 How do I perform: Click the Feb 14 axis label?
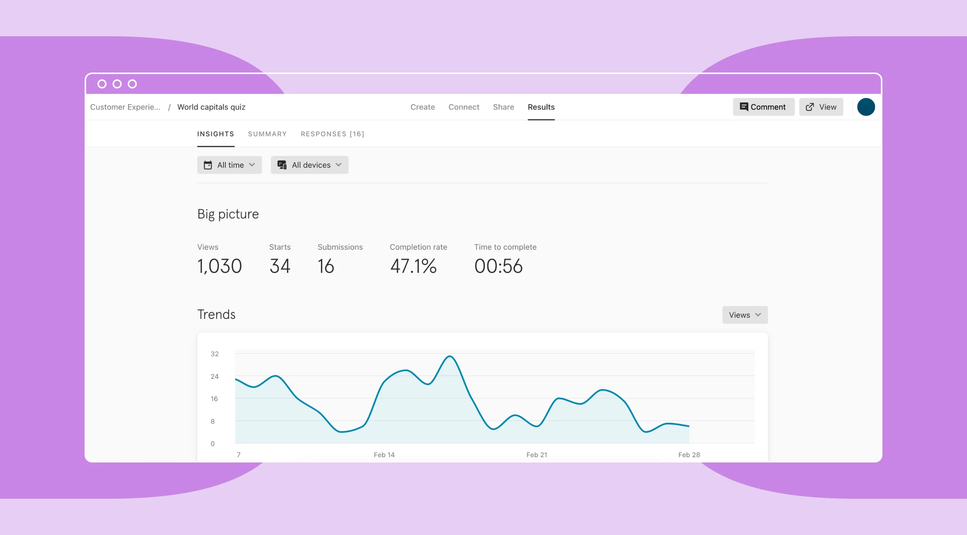pyautogui.click(x=384, y=455)
